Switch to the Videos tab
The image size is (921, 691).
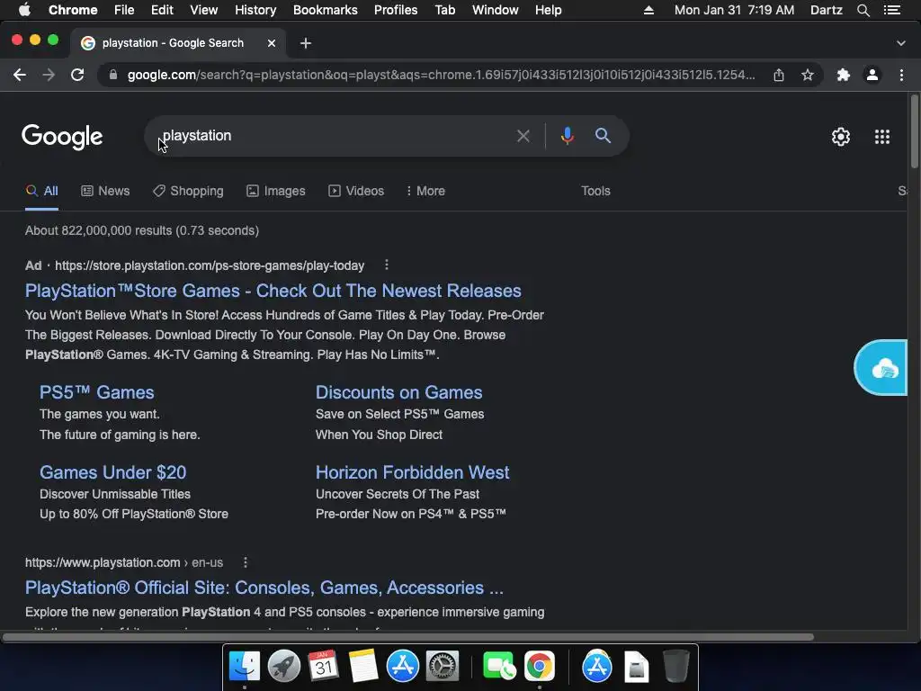[356, 191]
